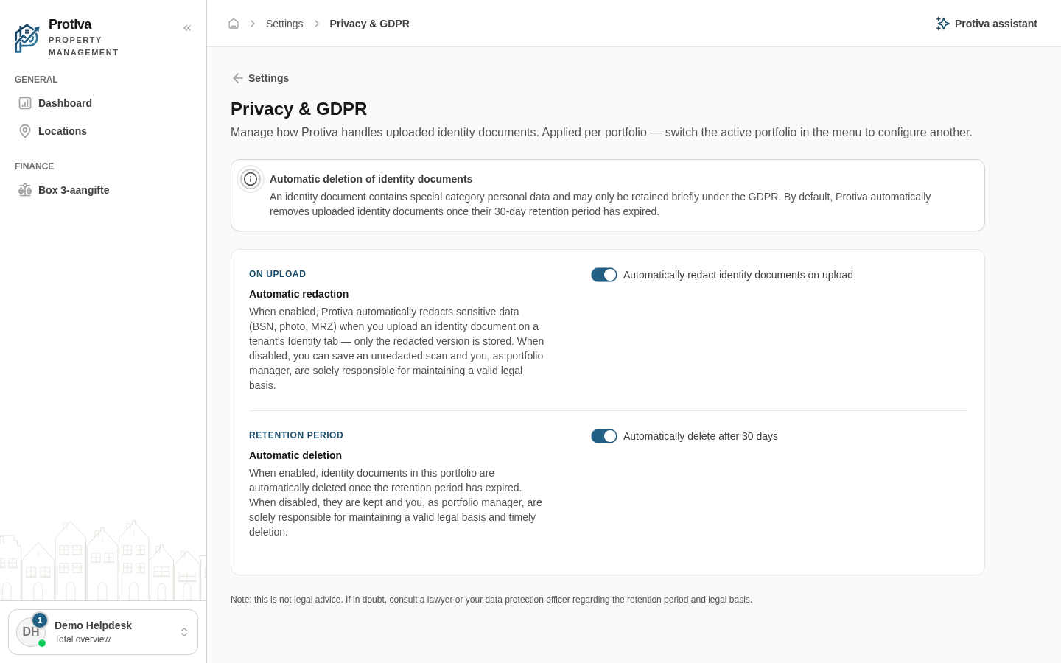
Task: Click the notification badge showing 1
Action: pos(40,620)
